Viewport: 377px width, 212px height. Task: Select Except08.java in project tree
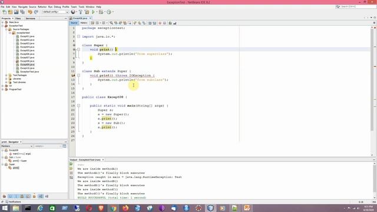pyautogui.click(x=27, y=61)
